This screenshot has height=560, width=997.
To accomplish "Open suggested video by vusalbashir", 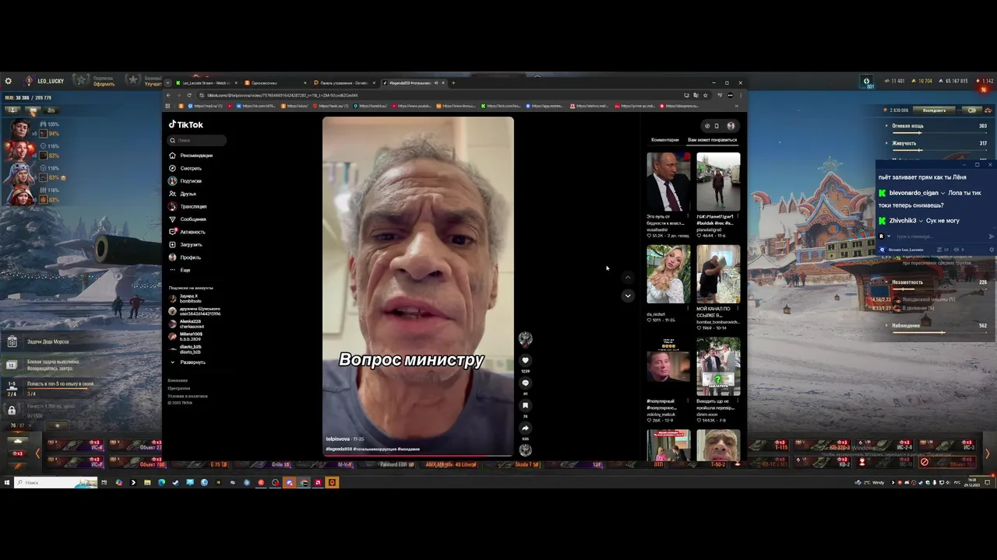I will [x=668, y=182].
